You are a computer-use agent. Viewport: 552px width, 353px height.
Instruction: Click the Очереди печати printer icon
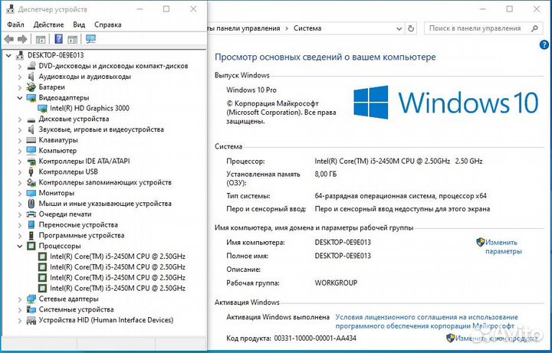click(31, 214)
